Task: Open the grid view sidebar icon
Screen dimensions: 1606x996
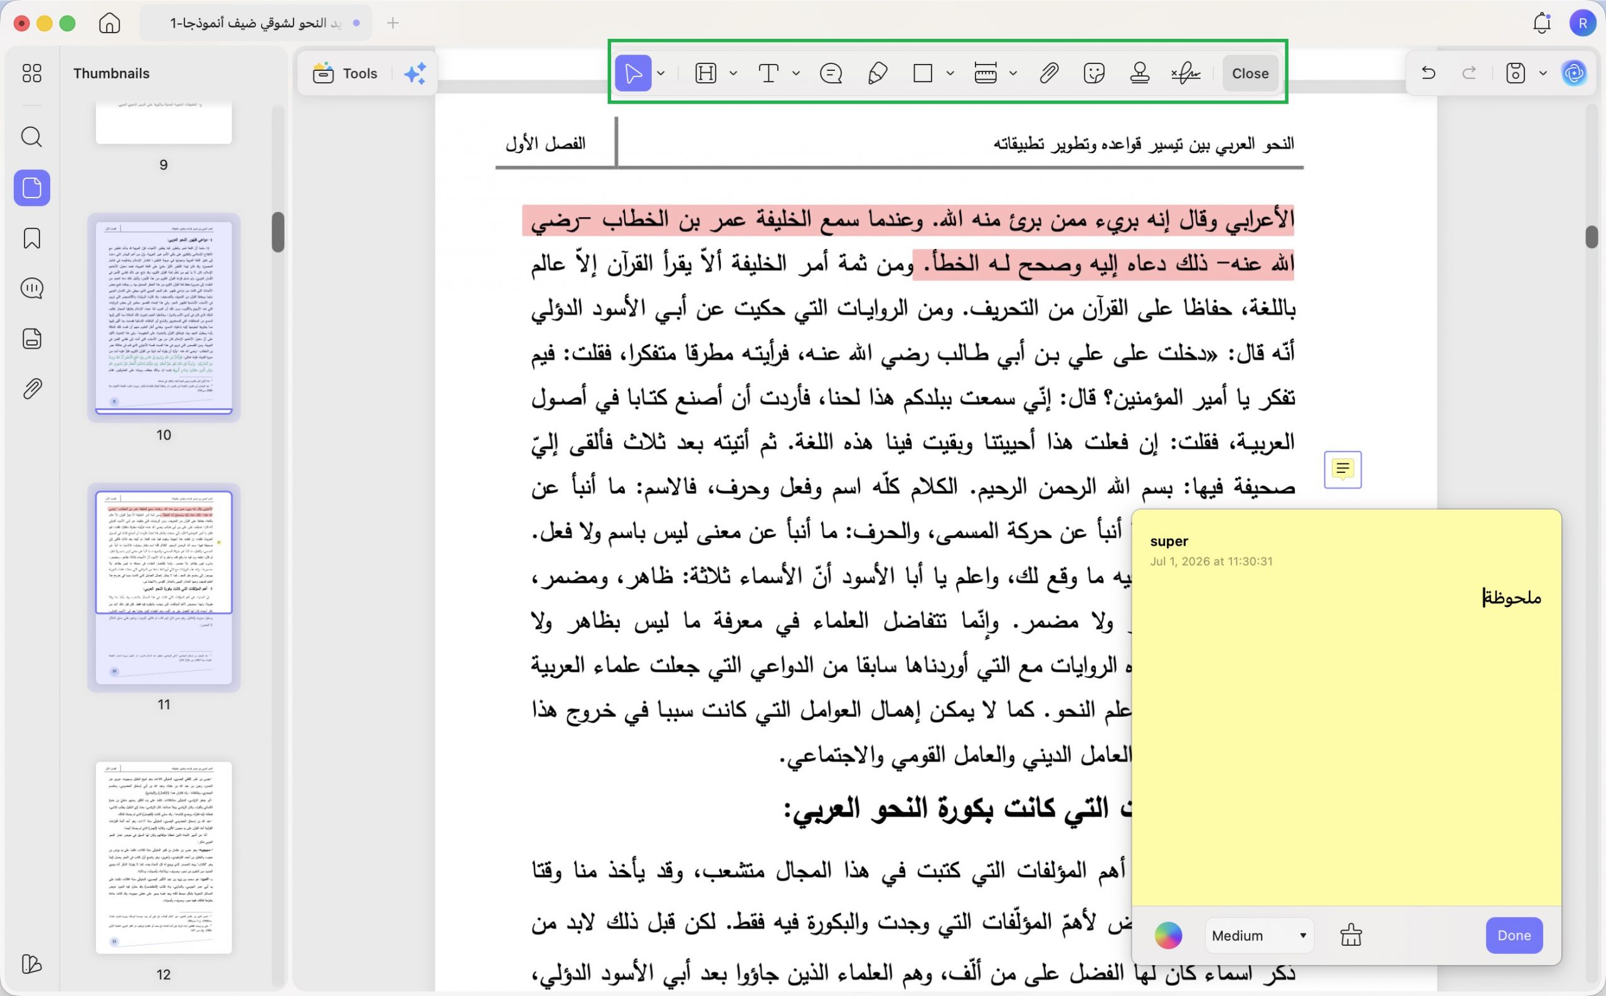Action: click(31, 73)
